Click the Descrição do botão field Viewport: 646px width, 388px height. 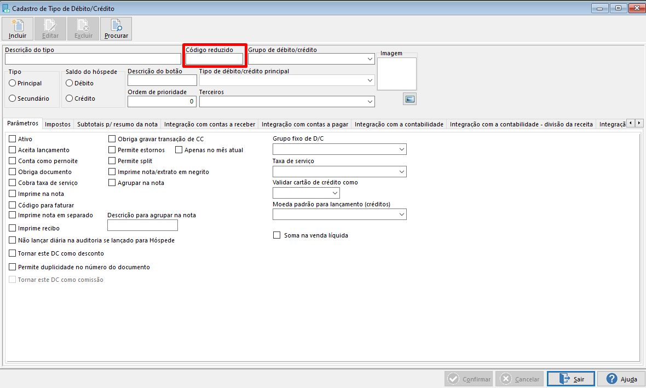pyautogui.click(x=163, y=80)
